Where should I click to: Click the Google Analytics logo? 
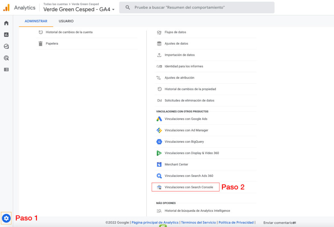pyautogui.click(x=6, y=8)
